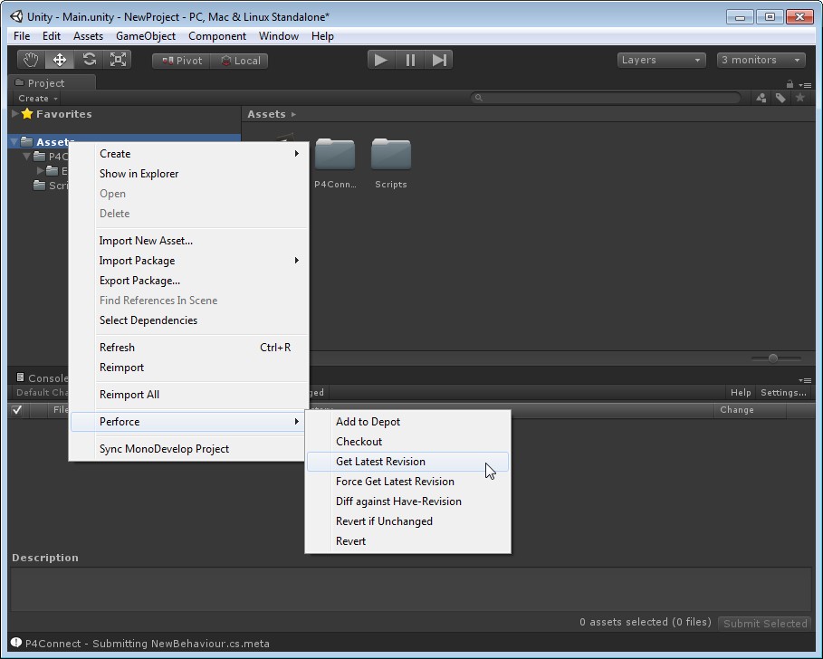The height and width of the screenshot is (659, 823).
Task: Open the lower panel options menu
Action: pos(805,380)
